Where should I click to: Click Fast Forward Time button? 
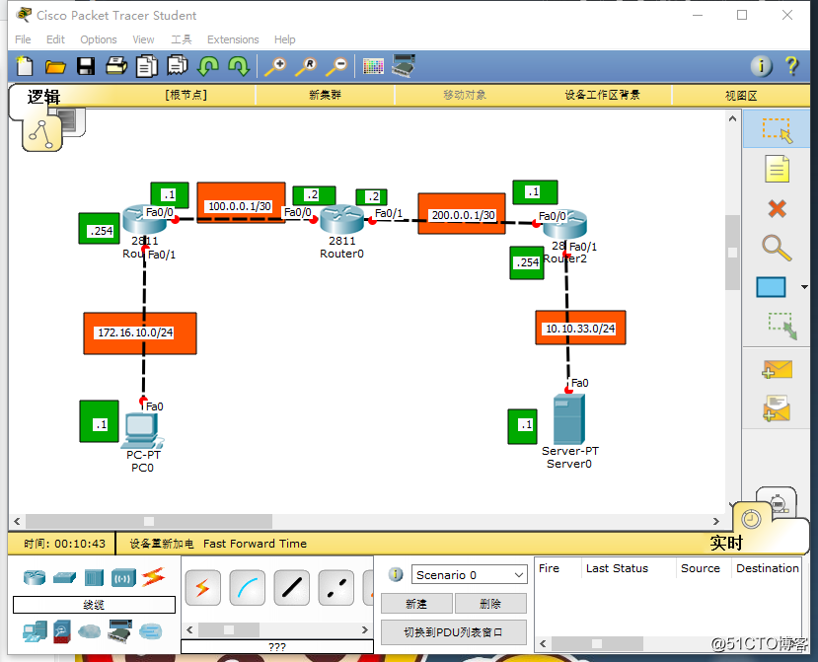tap(255, 544)
